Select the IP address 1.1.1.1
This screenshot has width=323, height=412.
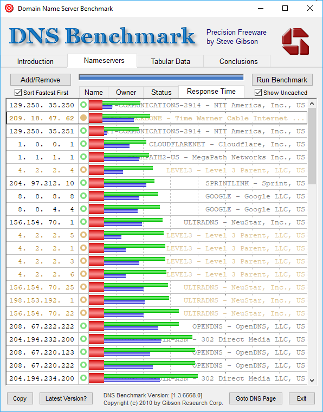[x=46, y=157]
